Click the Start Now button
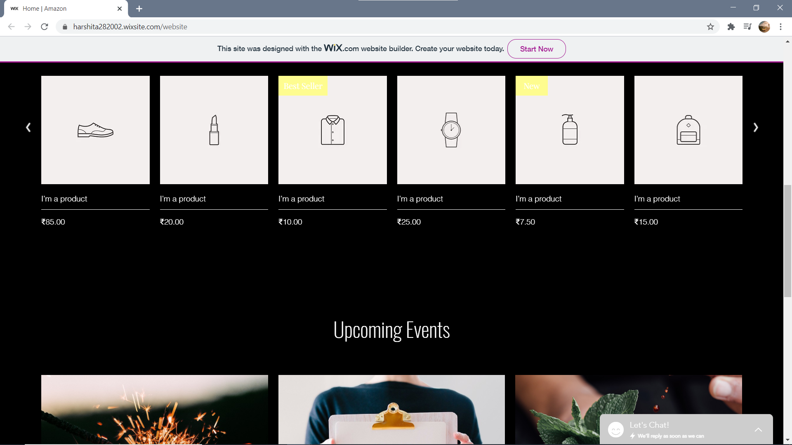 [x=536, y=49]
